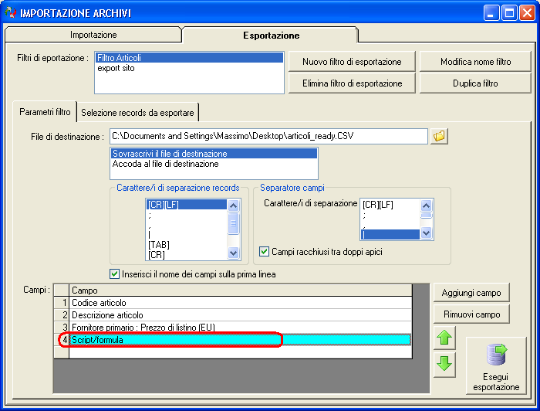Select Sovrascrivi il file di destinazione option

(x=214, y=154)
